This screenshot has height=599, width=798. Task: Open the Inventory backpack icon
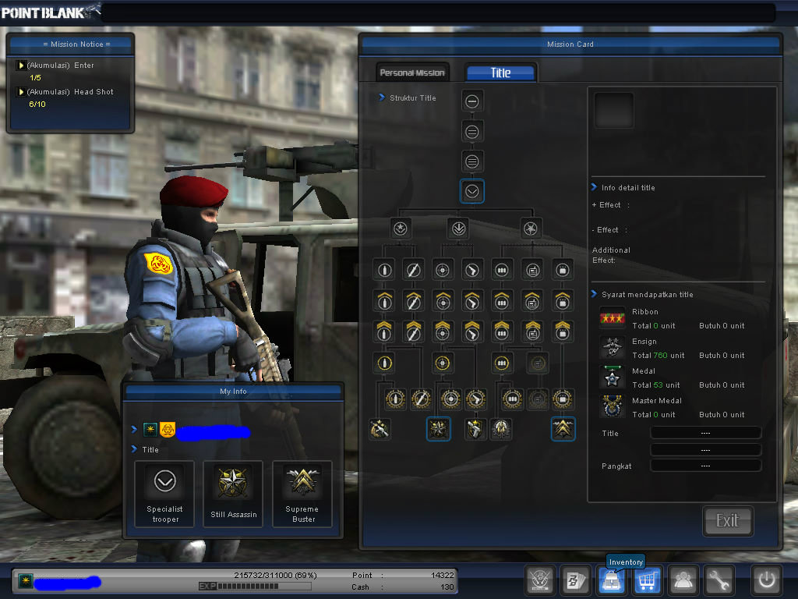[611, 580]
